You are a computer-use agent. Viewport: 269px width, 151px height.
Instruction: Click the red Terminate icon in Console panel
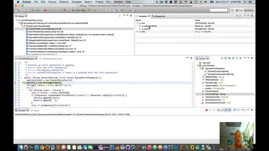(x=206, y=110)
